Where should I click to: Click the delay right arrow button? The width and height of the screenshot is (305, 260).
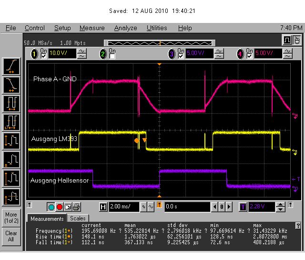tap(229, 207)
